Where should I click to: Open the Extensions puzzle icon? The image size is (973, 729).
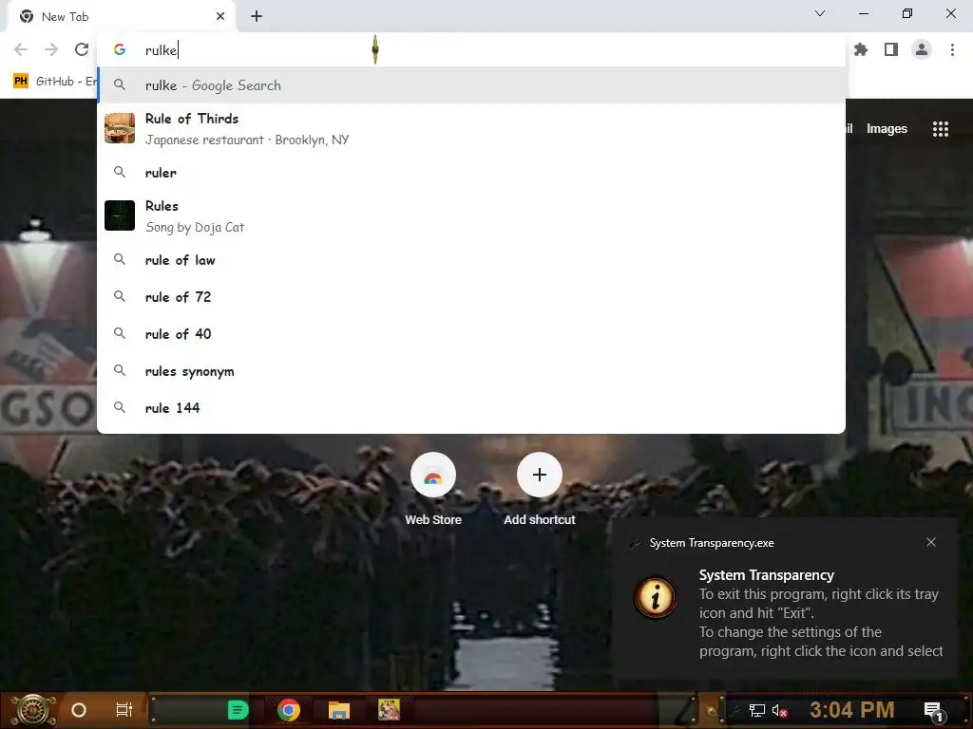[860, 49]
